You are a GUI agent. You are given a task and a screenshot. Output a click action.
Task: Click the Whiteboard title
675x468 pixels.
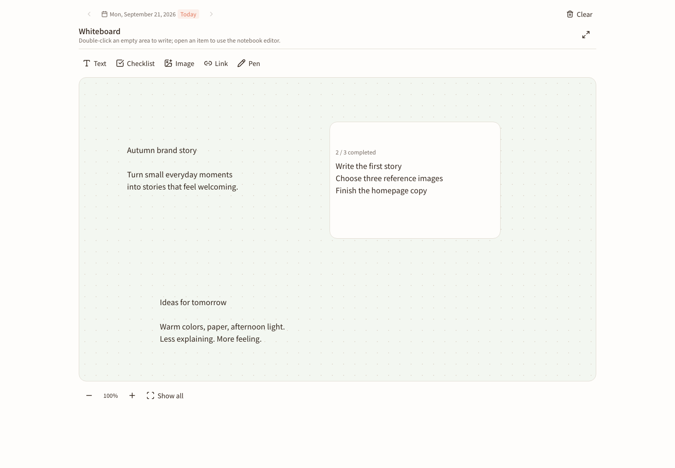tap(99, 31)
